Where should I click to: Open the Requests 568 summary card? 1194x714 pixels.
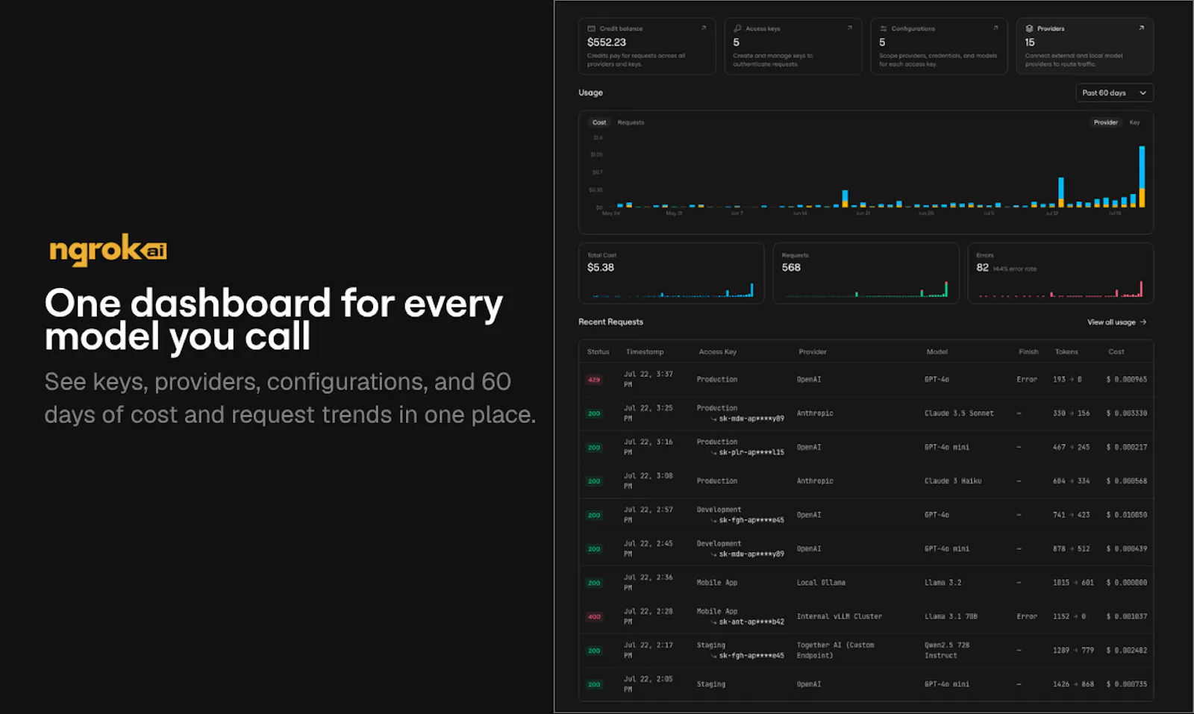(866, 273)
